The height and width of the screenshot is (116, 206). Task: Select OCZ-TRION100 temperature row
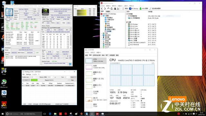(x=142, y=45)
